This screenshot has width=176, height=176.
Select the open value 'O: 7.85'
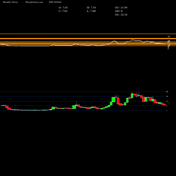click(63, 8)
